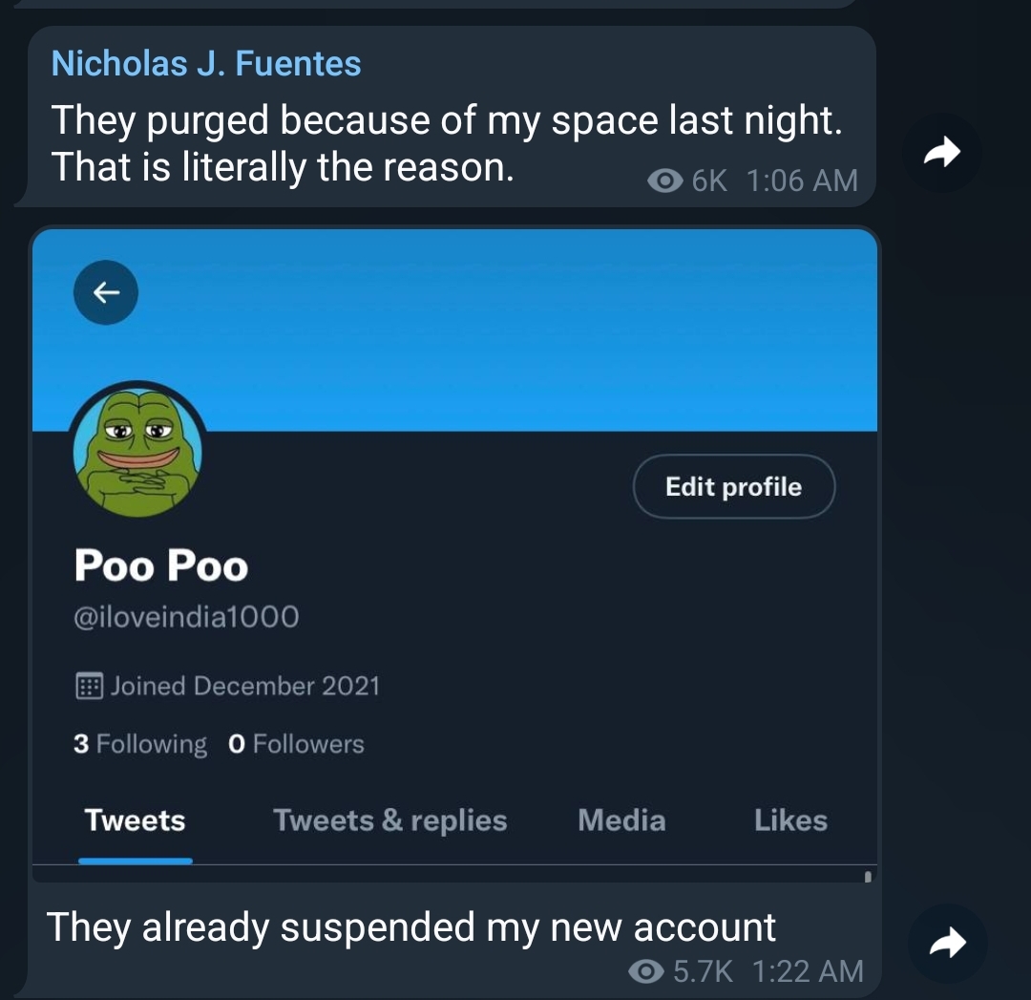Tap the back arrow on profile banner
The height and width of the screenshot is (1000, 1031).
pos(105,292)
